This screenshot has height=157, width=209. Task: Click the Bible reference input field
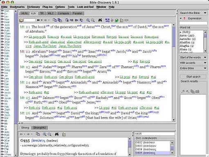coord(29,20)
